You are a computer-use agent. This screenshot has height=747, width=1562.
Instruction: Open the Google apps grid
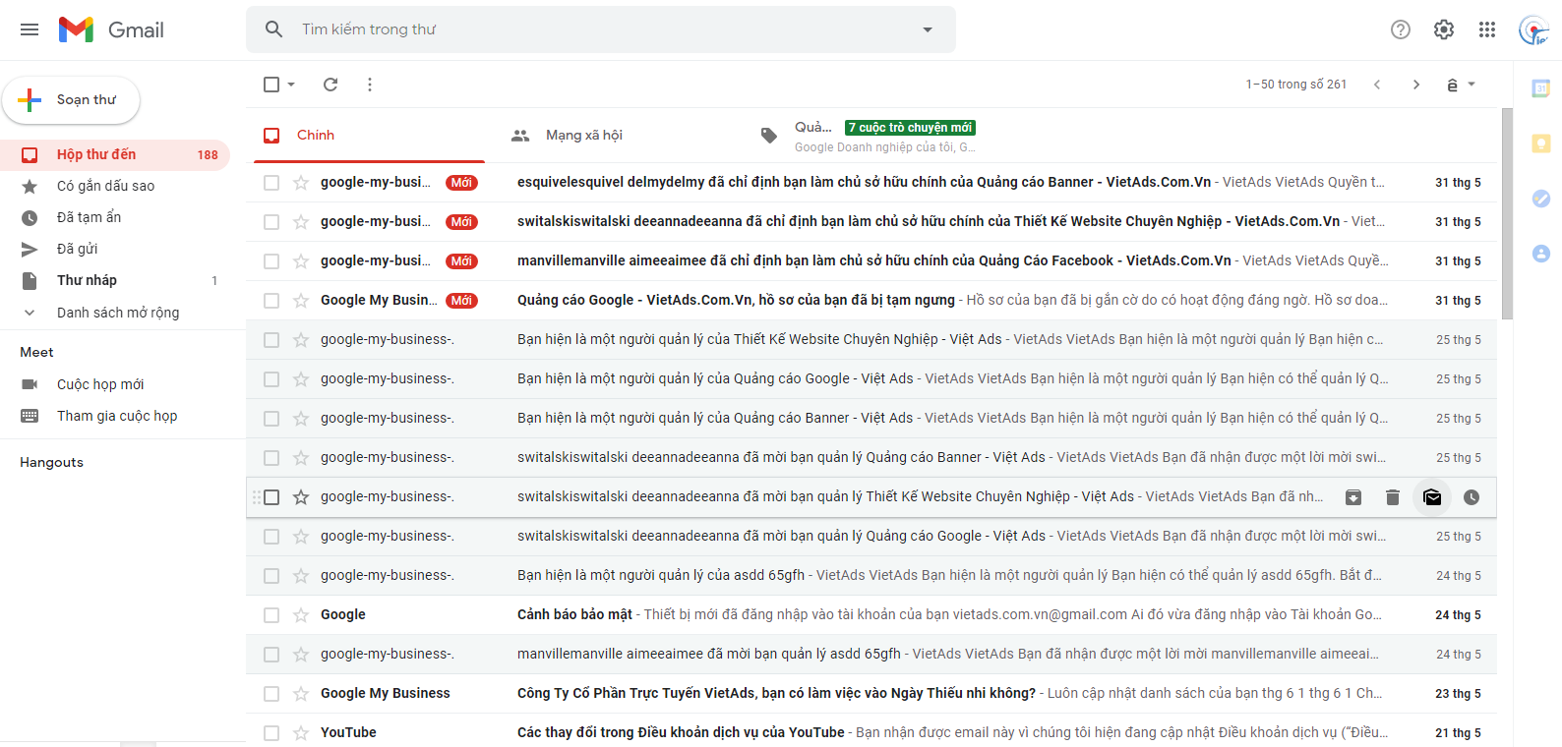(x=1486, y=29)
